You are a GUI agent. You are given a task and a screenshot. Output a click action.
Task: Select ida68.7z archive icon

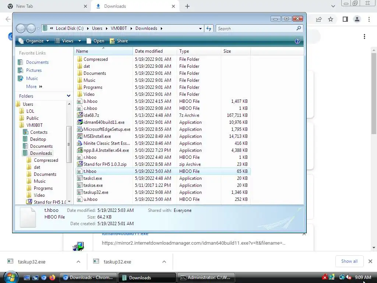(80, 115)
